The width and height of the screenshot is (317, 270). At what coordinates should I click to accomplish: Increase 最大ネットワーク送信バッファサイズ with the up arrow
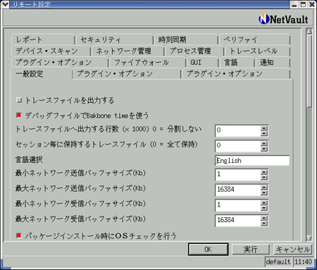[264, 188]
